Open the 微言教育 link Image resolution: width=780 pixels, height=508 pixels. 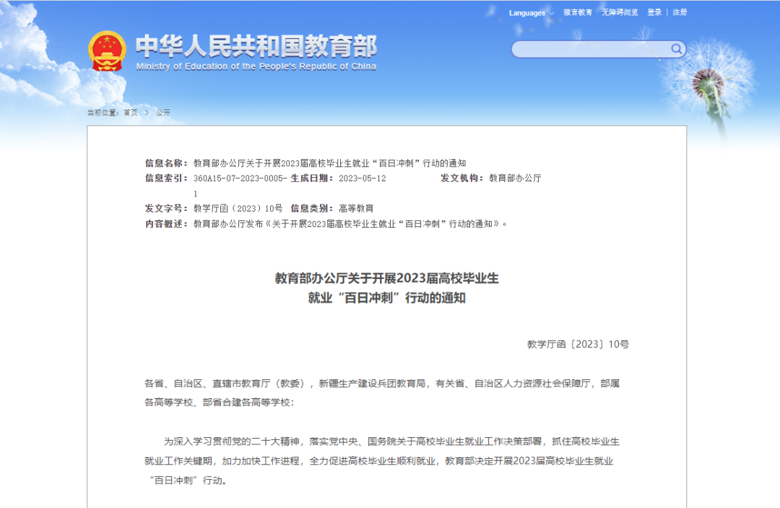click(x=578, y=12)
